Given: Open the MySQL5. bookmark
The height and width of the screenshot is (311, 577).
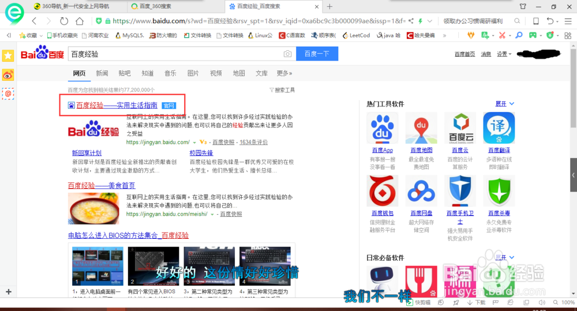Looking at the screenshot, I should [x=129, y=35].
